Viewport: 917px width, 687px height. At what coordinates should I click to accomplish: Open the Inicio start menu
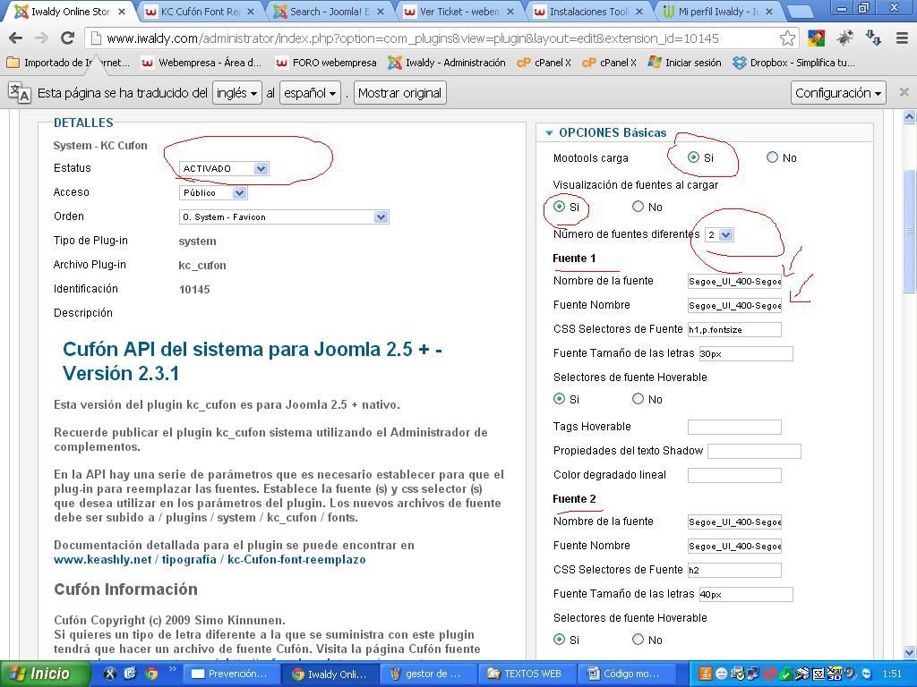coord(45,674)
